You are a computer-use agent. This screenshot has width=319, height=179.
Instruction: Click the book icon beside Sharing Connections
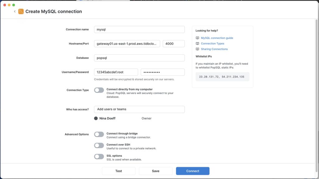pos(197,49)
